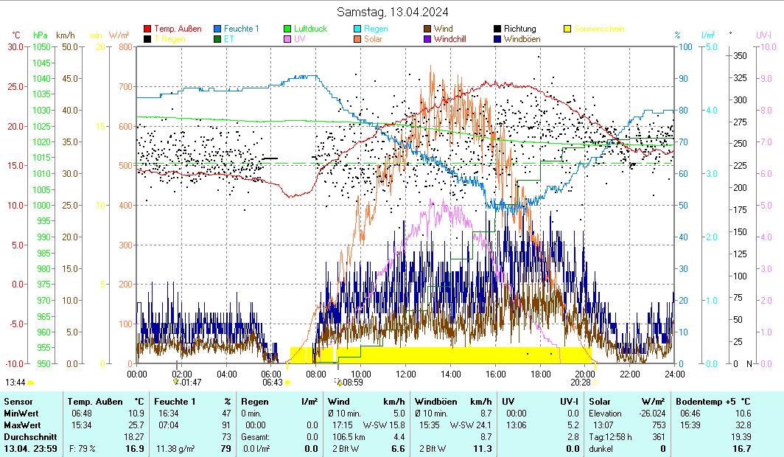Click the cyan Regen legend square
Image resolution: width=784 pixels, height=457 pixels.
tap(358, 29)
